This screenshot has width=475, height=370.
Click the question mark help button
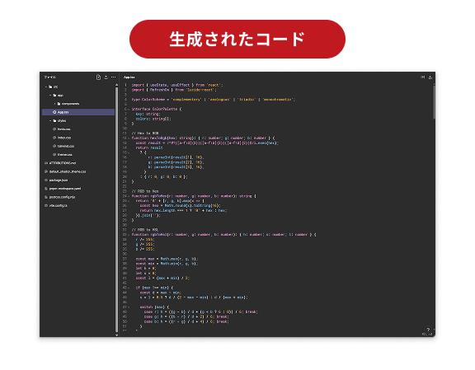click(428, 330)
